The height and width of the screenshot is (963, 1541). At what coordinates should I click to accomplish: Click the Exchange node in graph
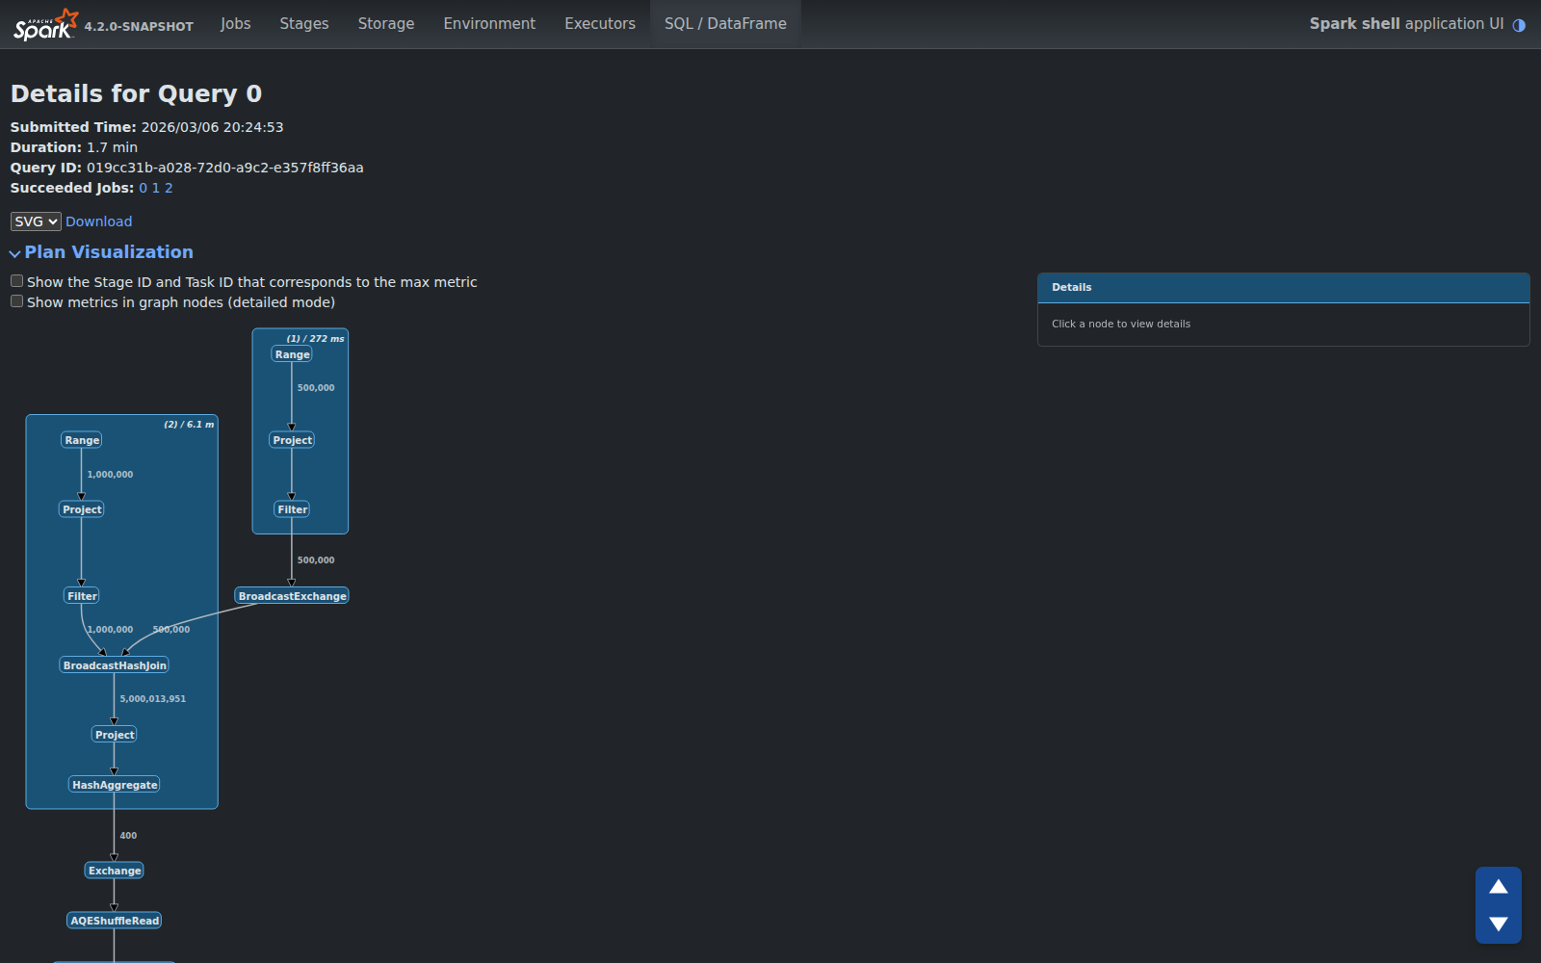point(115,871)
